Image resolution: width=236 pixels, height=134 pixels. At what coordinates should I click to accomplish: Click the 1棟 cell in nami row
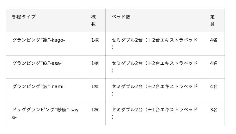(95, 86)
